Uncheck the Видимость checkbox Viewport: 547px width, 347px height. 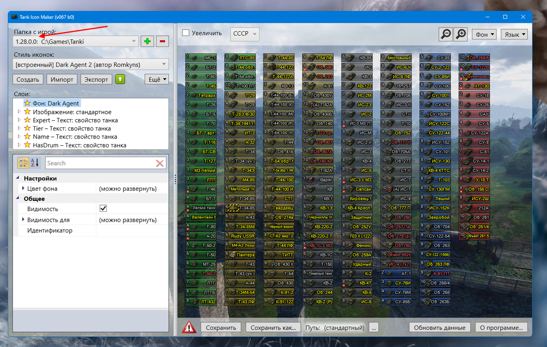(103, 208)
